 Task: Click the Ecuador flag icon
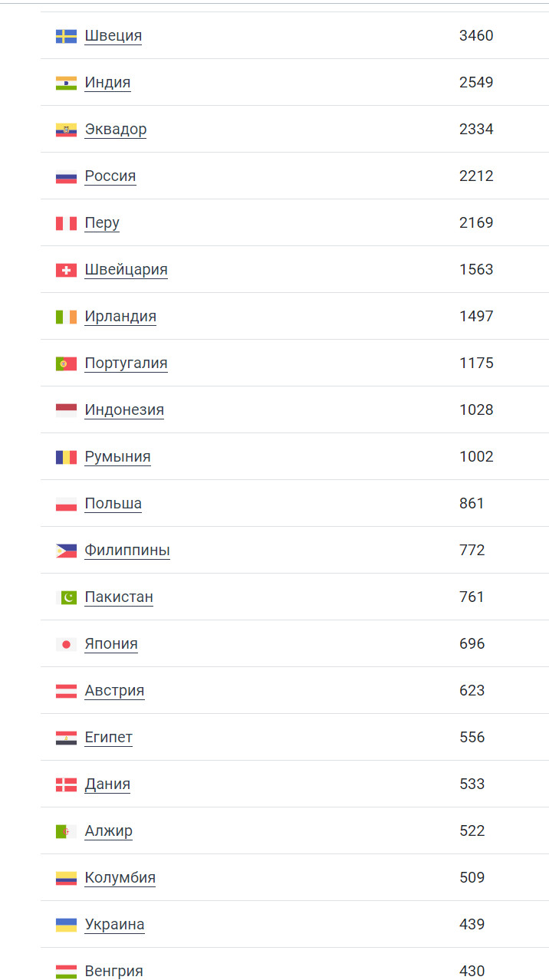(66, 130)
